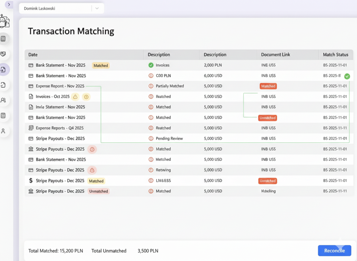357x261 pixels.
Task: Expand the sidebar with the chevron arrow
Action: [x=9, y=5]
